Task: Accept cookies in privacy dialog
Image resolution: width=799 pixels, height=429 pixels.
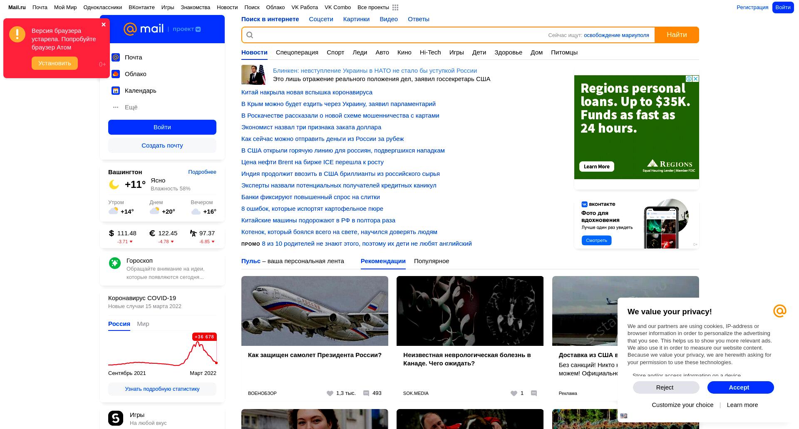Action: pyautogui.click(x=741, y=387)
